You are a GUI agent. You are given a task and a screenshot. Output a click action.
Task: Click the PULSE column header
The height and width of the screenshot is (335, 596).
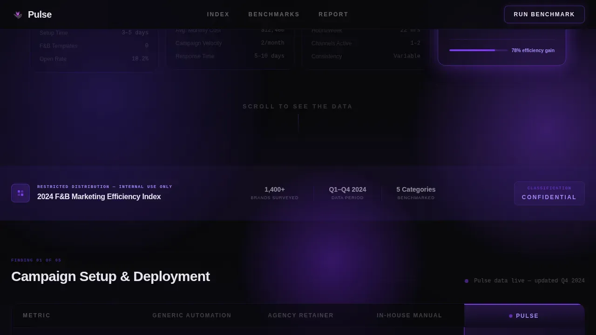[524, 316]
